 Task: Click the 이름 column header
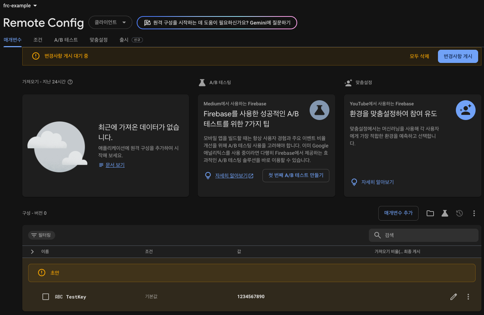tap(45, 252)
